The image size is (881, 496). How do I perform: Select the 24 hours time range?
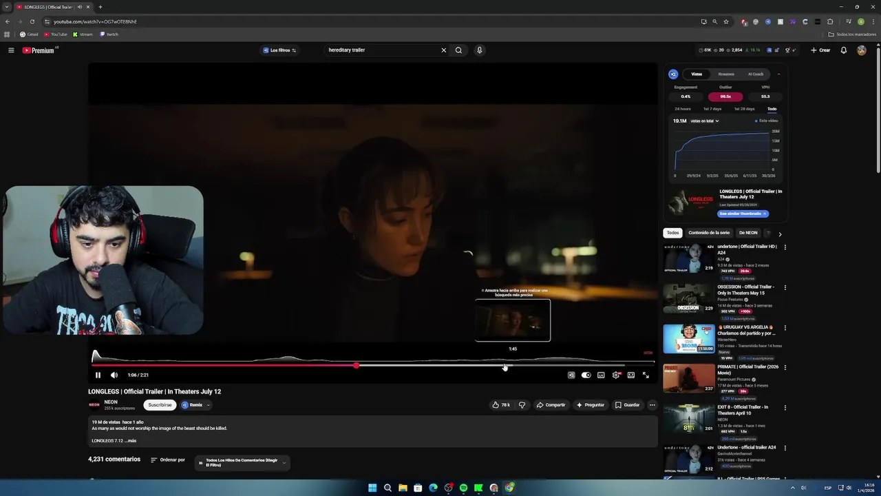pyautogui.click(x=683, y=109)
